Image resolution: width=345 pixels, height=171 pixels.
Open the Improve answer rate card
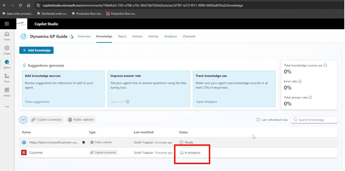(x=149, y=89)
